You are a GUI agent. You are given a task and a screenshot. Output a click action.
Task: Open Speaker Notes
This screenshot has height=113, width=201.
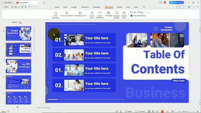coord(124,15)
